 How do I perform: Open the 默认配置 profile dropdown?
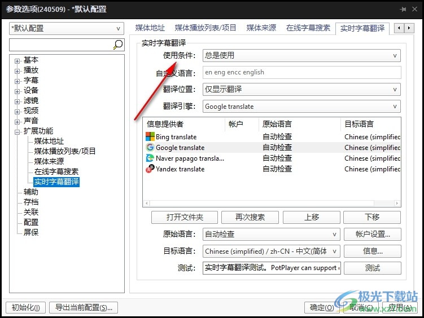[67, 28]
